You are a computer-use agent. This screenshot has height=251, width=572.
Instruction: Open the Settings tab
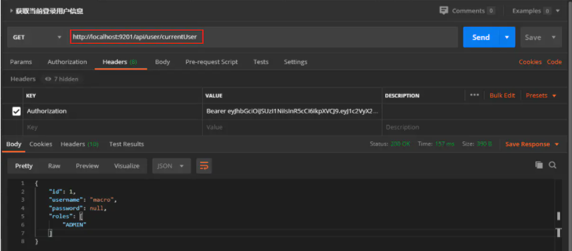(x=296, y=62)
